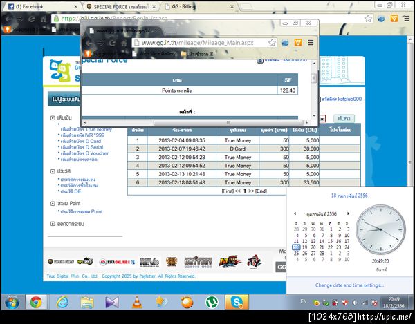
Task: Open Skype from the taskbar
Action: 237,303
